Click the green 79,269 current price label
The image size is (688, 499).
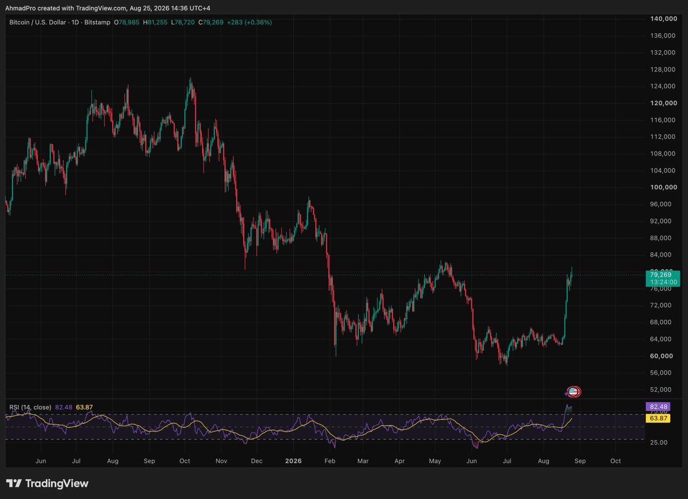(658, 278)
